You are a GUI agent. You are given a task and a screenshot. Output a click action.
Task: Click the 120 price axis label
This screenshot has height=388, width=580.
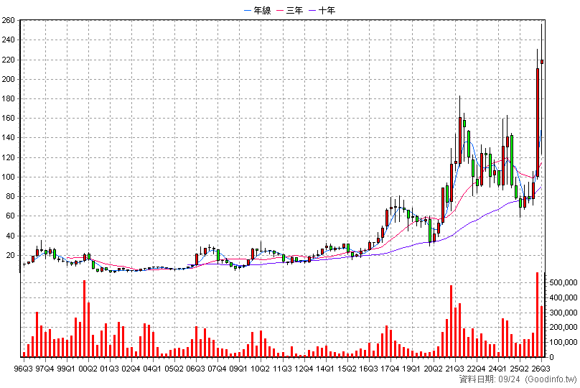point(8,157)
